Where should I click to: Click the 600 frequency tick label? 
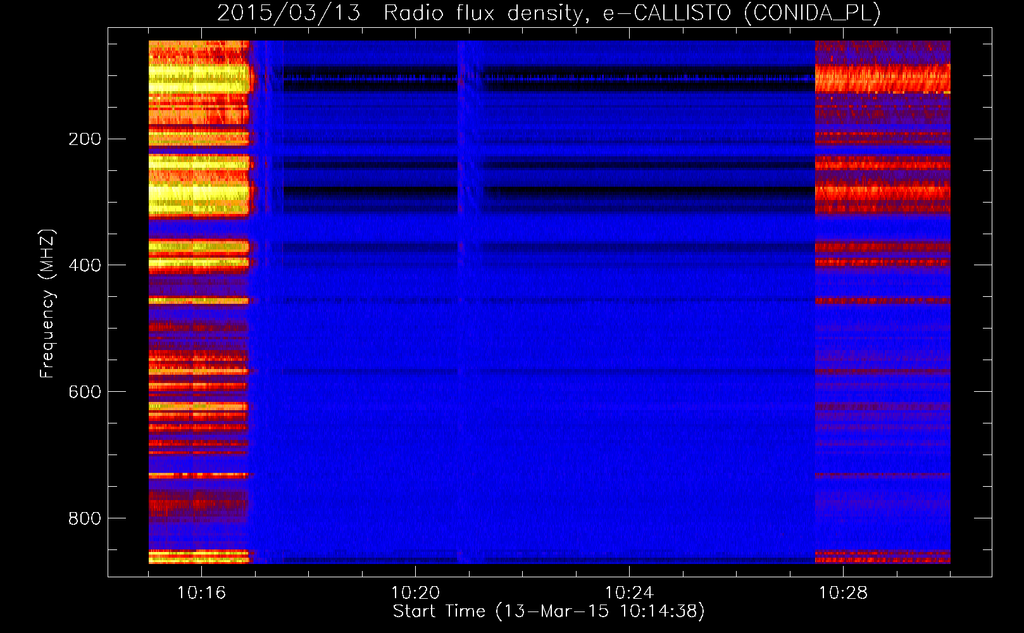[x=85, y=392]
